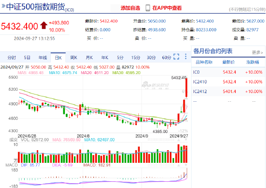Click the 昨结算 4938.600 value
This screenshot has width=266, height=188.
click(157, 30)
